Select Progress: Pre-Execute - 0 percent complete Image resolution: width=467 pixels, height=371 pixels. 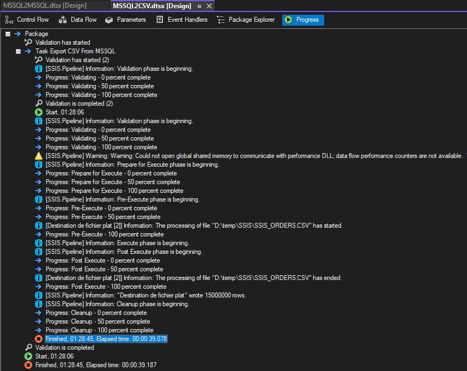101,208
